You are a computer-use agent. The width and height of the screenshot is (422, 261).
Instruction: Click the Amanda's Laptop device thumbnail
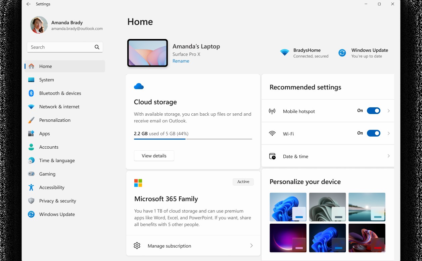[x=147, y=53]
